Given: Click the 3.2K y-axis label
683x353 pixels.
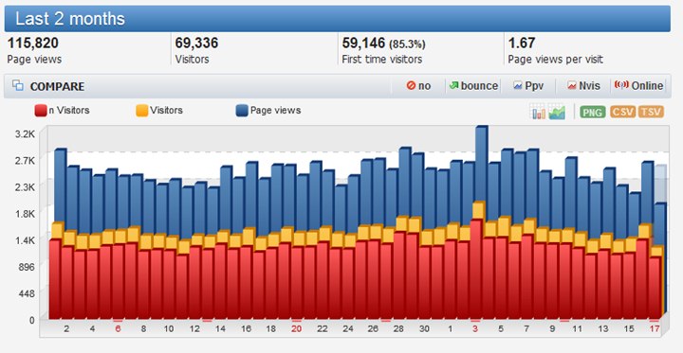Looking at the screenshot, I should click(x=25, y=133).
